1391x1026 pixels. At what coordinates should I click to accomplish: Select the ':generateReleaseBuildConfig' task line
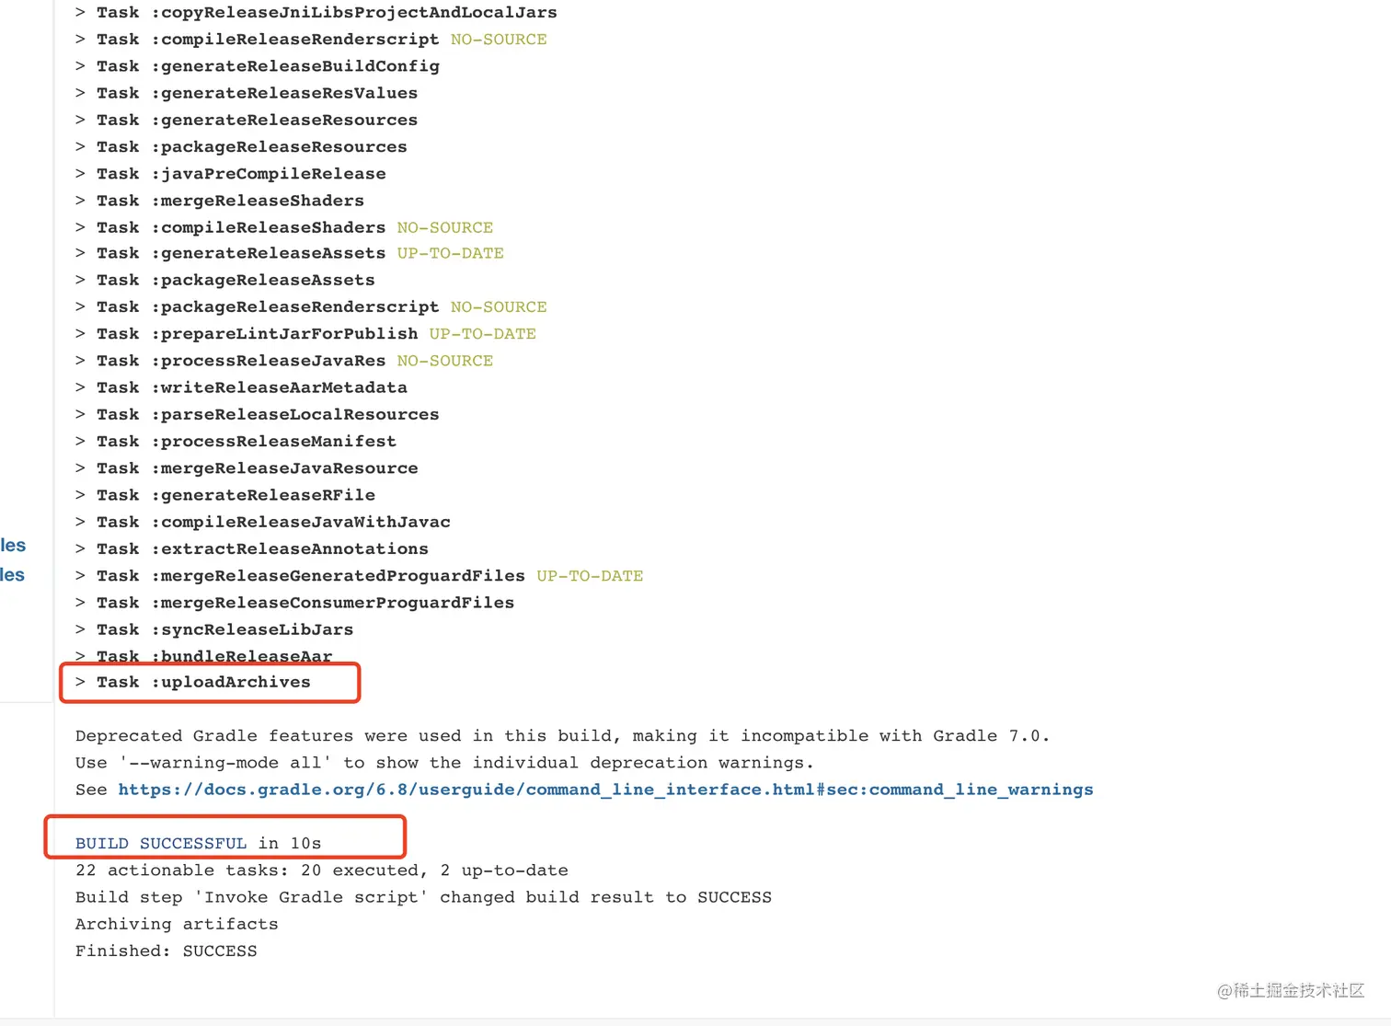(258, 66)
